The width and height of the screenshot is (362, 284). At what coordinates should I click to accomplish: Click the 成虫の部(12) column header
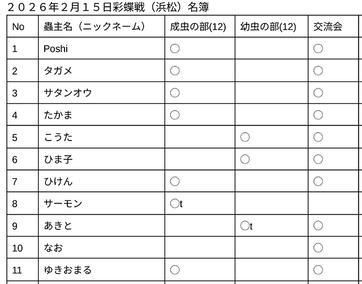pos(200,27)
